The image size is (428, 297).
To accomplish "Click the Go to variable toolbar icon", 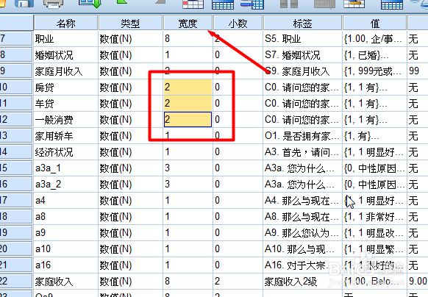I will click(223, 4).
